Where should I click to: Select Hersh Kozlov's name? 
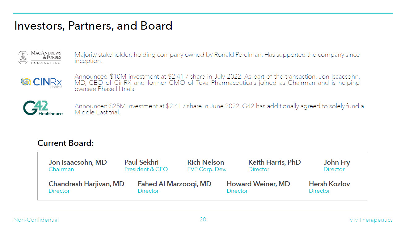tap(329, 184)
